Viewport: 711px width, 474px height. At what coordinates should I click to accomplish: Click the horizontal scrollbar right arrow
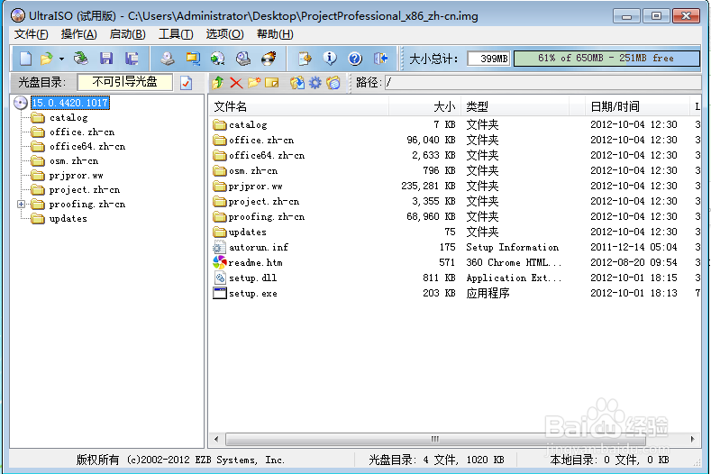pos(692,439)
